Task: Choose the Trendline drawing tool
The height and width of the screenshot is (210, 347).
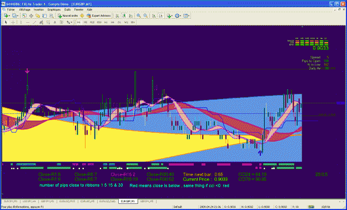Action: [34, 22]
